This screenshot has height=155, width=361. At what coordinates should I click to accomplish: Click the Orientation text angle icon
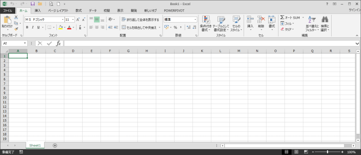click(x=111, y=20)
